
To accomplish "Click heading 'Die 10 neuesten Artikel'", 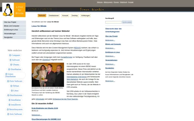I will coord(42,104).
